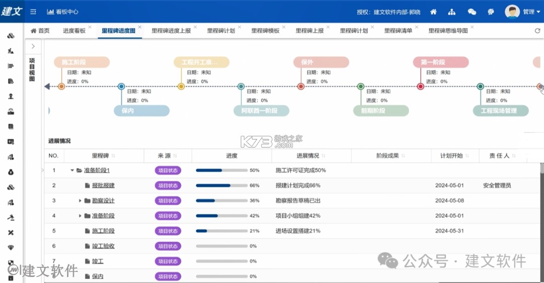
Task: Click the crossed tools icon in sidebar
Action: tap(11, 233)
